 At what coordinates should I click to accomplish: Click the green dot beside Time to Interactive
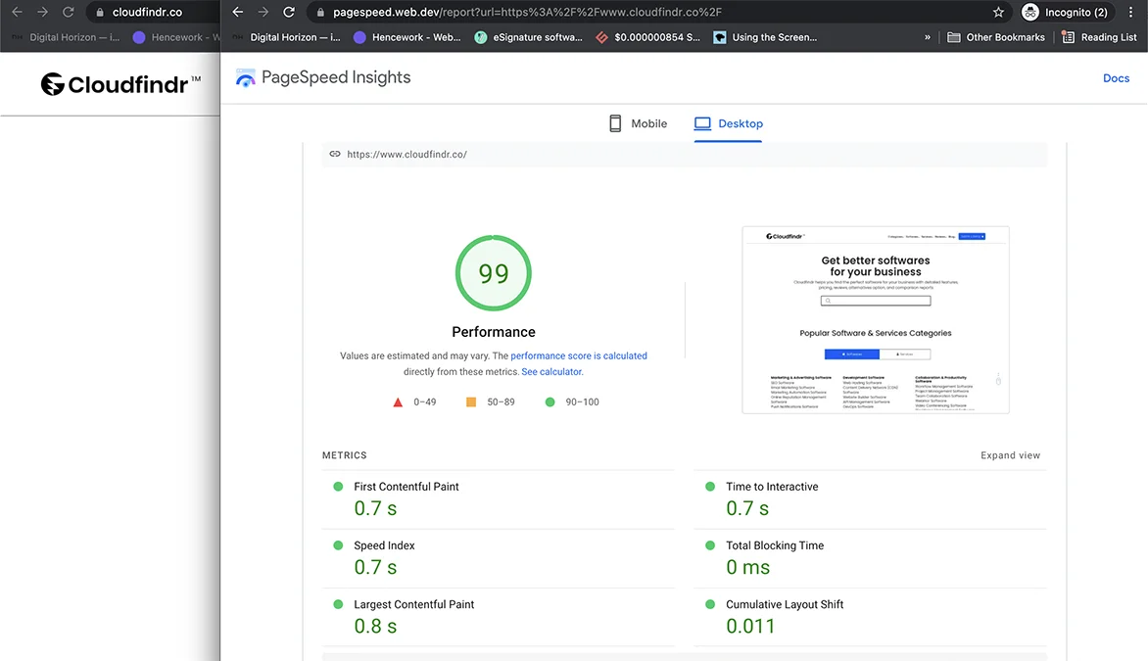710,487
